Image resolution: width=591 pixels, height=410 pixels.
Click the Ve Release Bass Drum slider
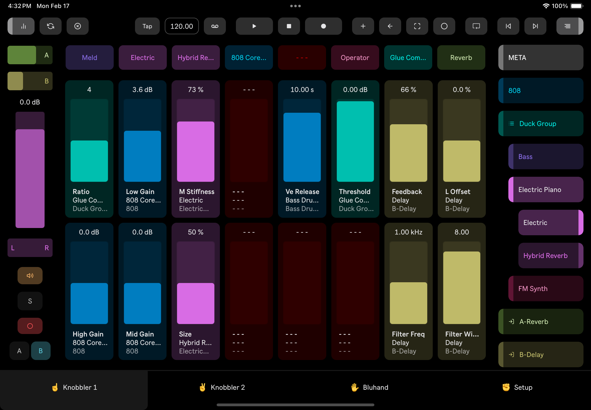[302, 140]
